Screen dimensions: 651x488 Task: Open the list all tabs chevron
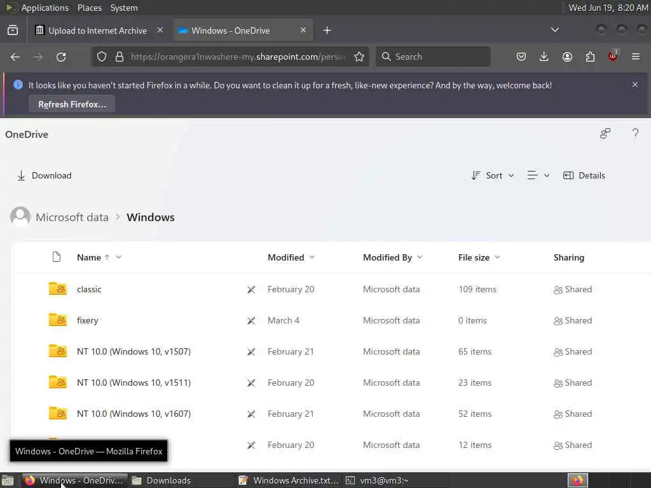554,30
